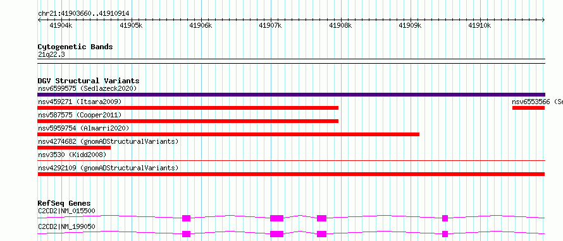563x241 pixels.
Task: Open nsv3530 (Kidd2008) label
Action: click(72, 155)
